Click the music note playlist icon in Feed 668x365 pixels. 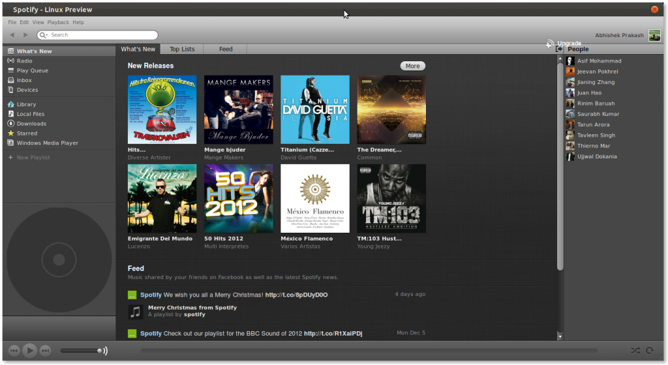pos(135,312)
